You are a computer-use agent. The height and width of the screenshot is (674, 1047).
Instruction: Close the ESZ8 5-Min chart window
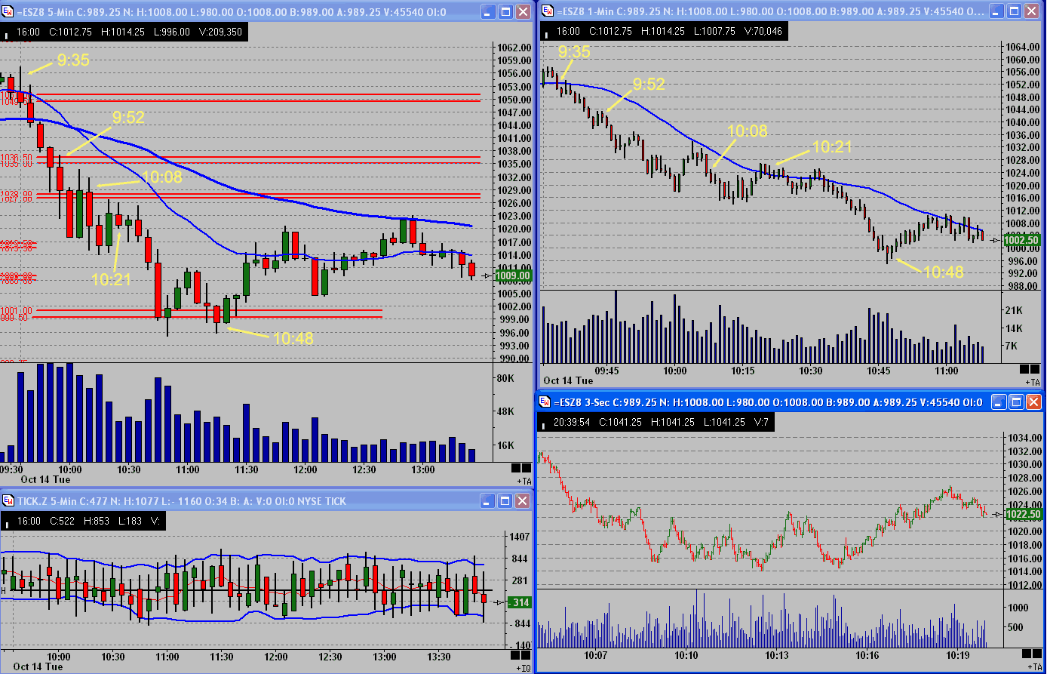[522, 12]
